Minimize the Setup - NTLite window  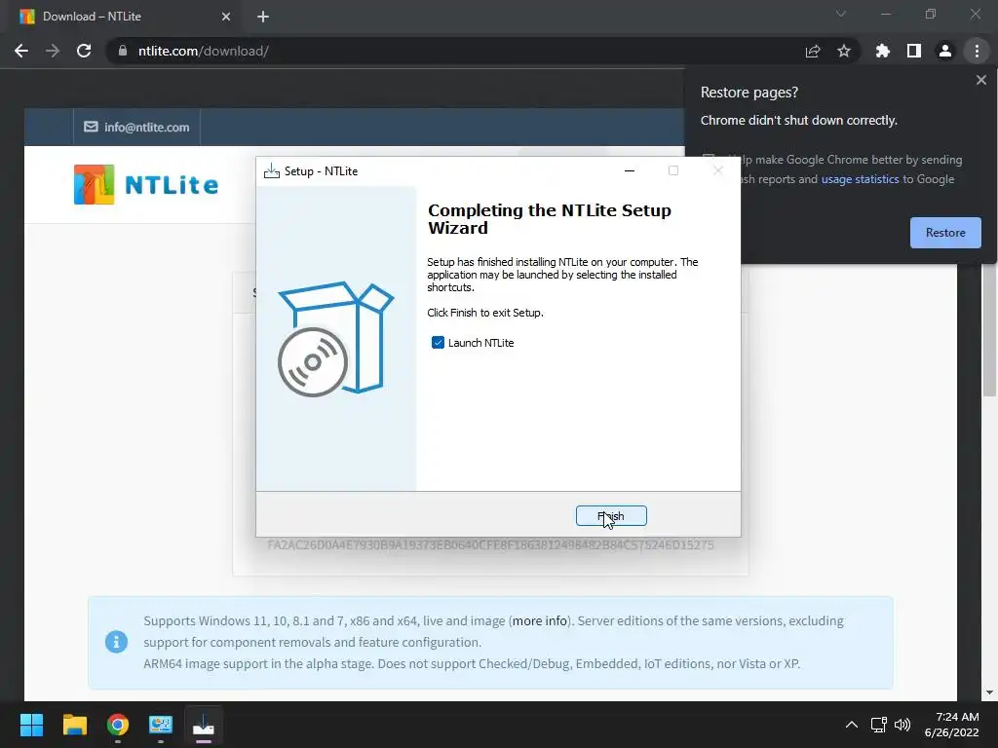(630, 170)
